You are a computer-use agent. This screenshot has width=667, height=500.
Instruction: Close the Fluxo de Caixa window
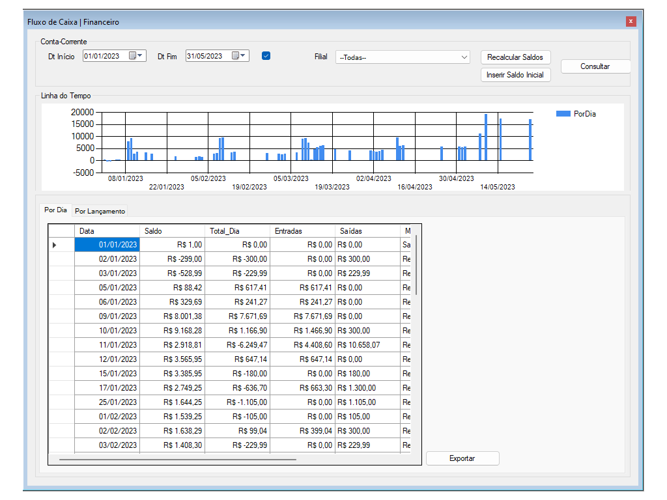click(631, 21)
